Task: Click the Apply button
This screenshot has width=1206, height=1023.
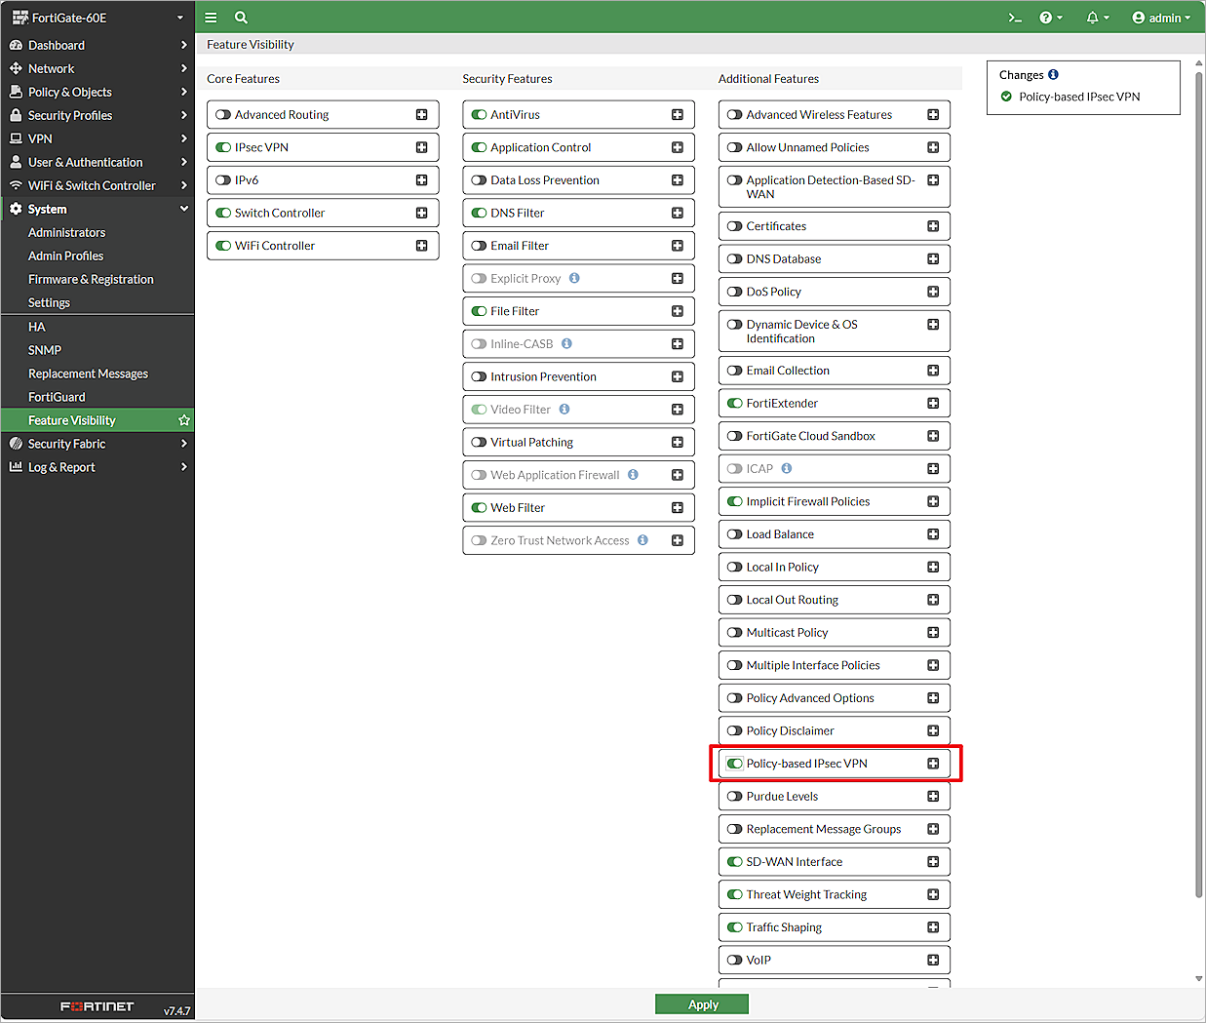Action: tap(701, 1003)
